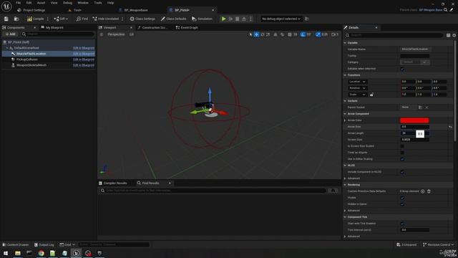The image size is (458, 258).
Task: Expand the Advanced section under HLOD
Action: click(x=345, y=178)
